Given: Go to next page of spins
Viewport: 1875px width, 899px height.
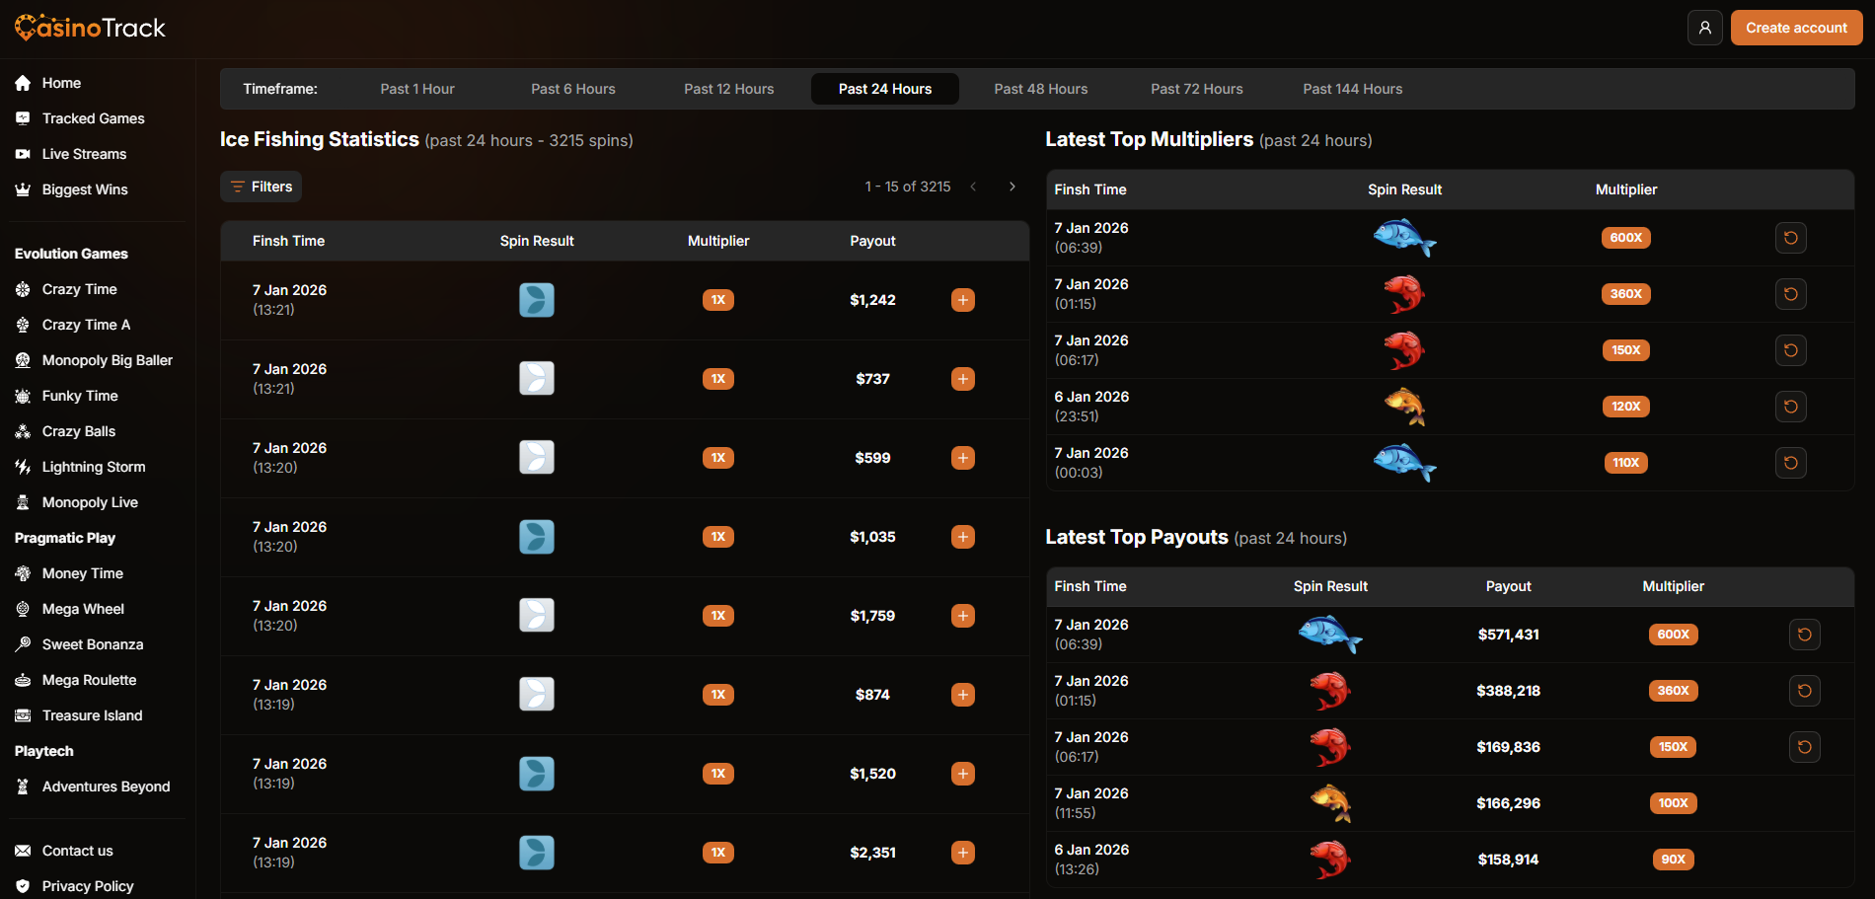Looking at the screenshot, I should coord(1012,187).
